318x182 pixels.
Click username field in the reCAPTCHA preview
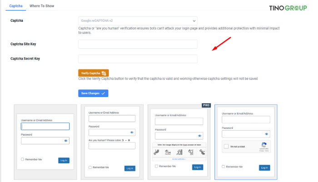tap(246, 119)
